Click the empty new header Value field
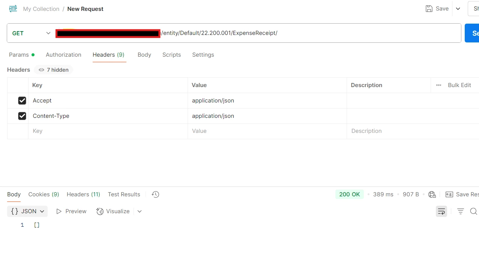This screenshot has height=256, width=479. (267, 131)
